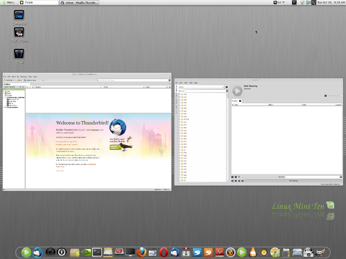Open the disc burner flame dock icon

pos(231,252)
